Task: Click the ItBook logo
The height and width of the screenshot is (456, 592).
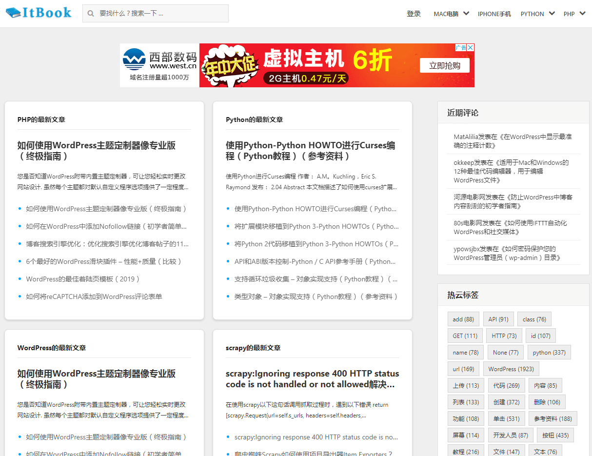Action: (39, 13)
